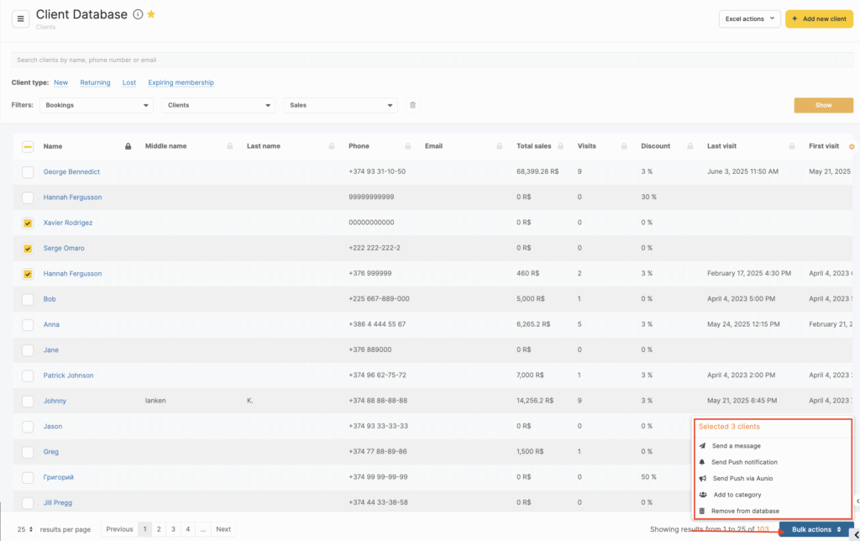Go to the Next results page
The width and height of the screenshot is (860, 541).
point(223,529)
